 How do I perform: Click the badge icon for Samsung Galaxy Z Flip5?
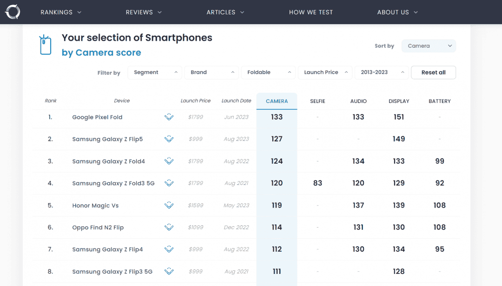pyautogui.click(x=169, y=139)
